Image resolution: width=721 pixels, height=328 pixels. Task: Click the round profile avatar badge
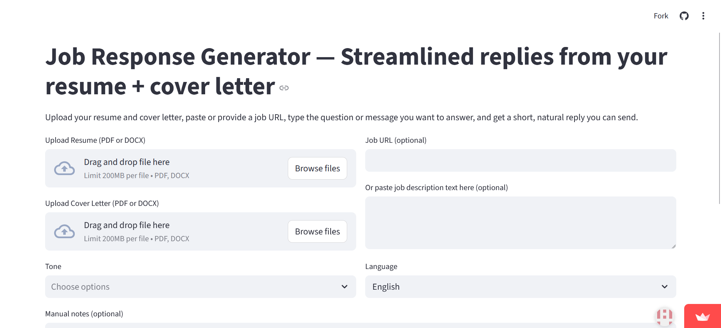click(x=665, y=316)
